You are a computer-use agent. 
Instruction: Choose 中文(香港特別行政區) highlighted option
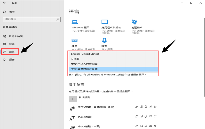(x=113, y=69)
